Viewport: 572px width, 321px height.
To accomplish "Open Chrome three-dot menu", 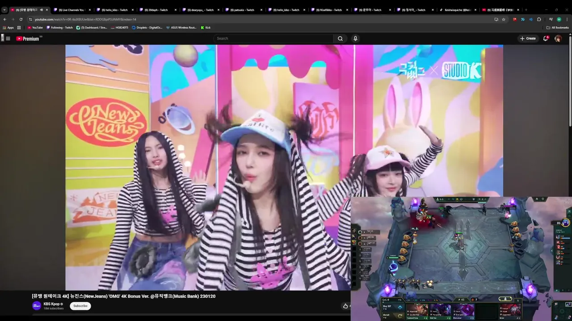I will [x=568, y=19].
